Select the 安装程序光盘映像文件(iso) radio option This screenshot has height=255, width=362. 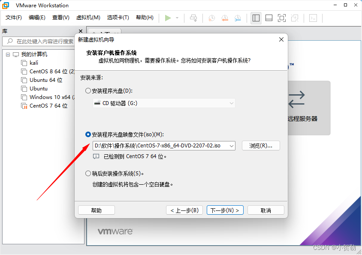pos(88,134)
